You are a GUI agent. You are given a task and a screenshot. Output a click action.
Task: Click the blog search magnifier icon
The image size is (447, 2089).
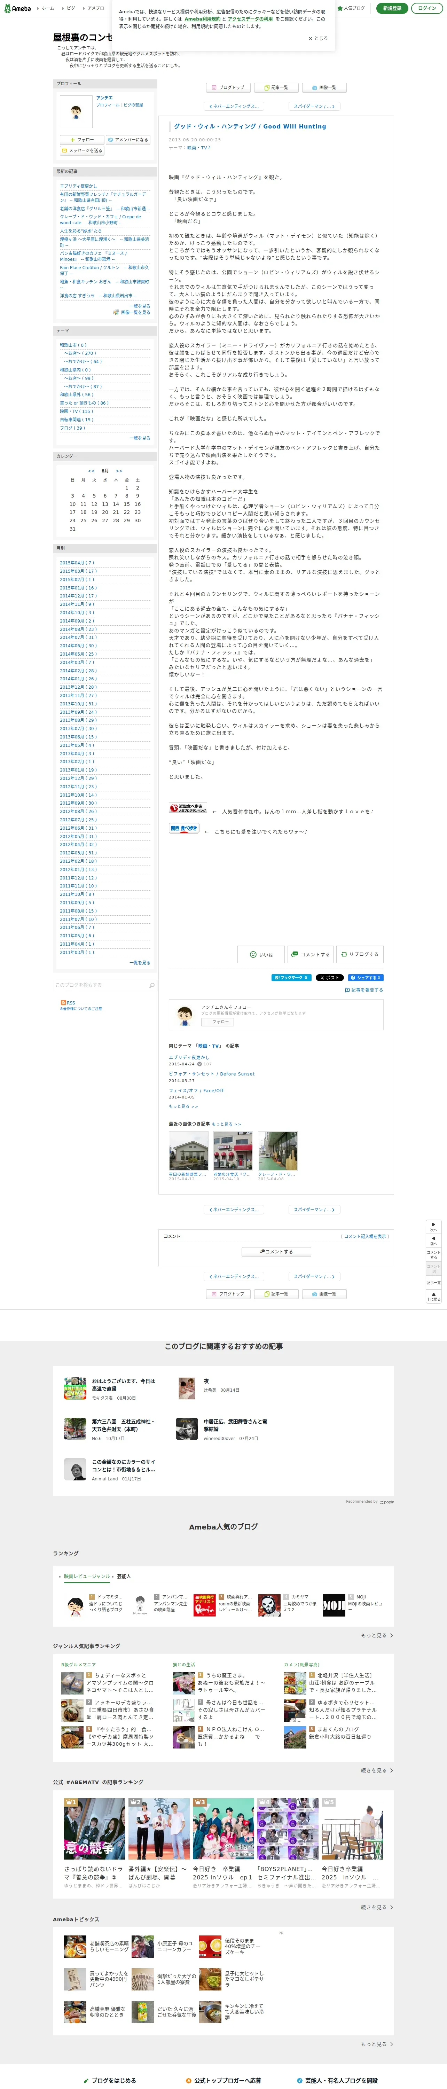[152, 985]
